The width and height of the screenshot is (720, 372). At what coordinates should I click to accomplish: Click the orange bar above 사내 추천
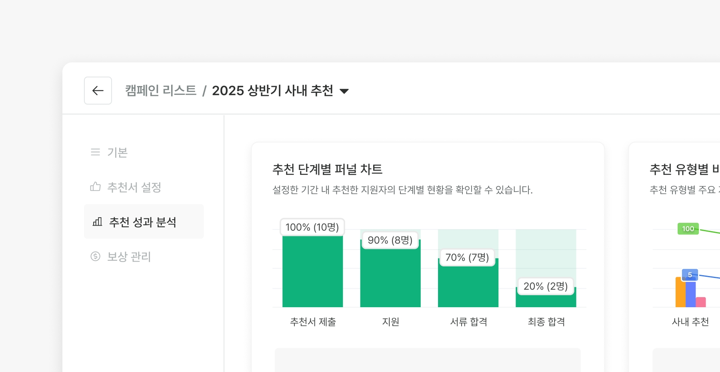pyautogui.click(x=680, y=293)
